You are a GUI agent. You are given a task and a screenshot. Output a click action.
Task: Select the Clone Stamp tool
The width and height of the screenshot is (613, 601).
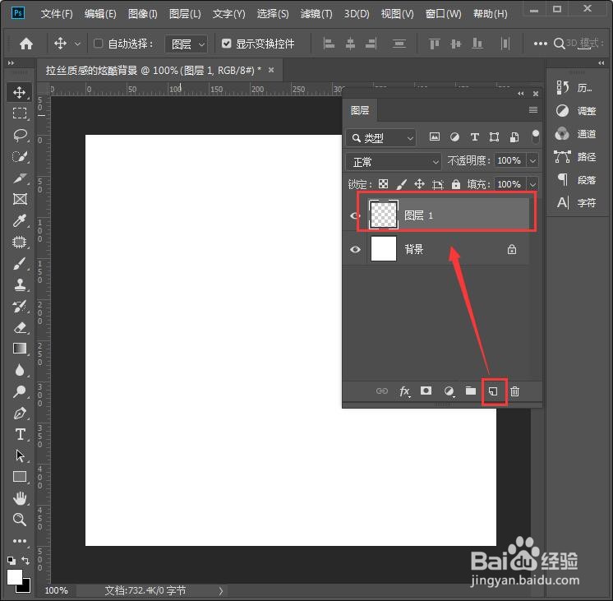[x=20, y=284]
